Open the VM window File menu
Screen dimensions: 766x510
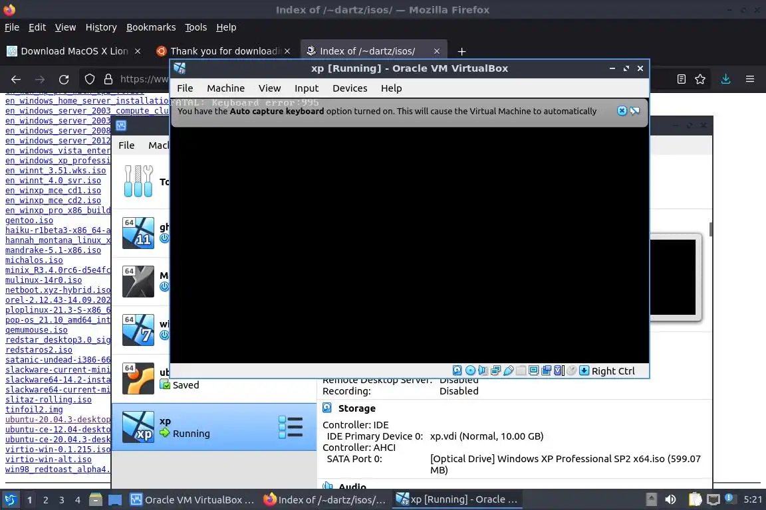pos(185,88)
